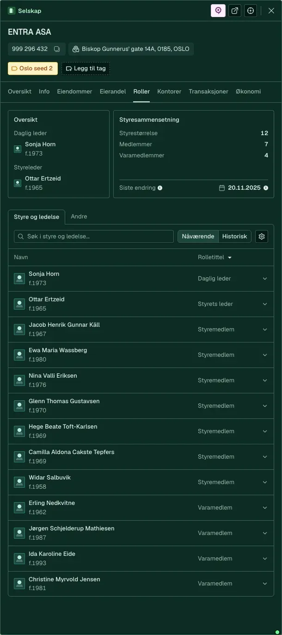The width and height of the screenshot is (282, 635).
Task: Open the Økonomi tab
Action: (248, 92)
